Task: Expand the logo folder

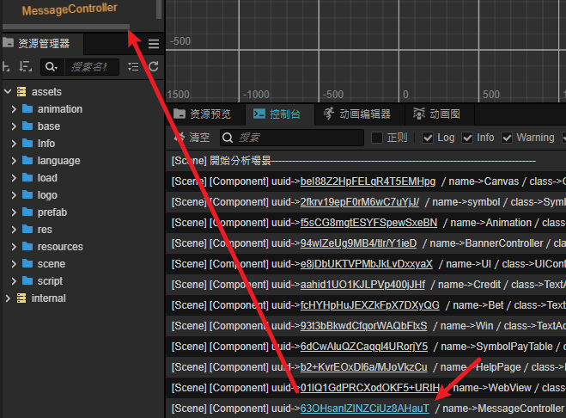Action: tap(14, 195)
